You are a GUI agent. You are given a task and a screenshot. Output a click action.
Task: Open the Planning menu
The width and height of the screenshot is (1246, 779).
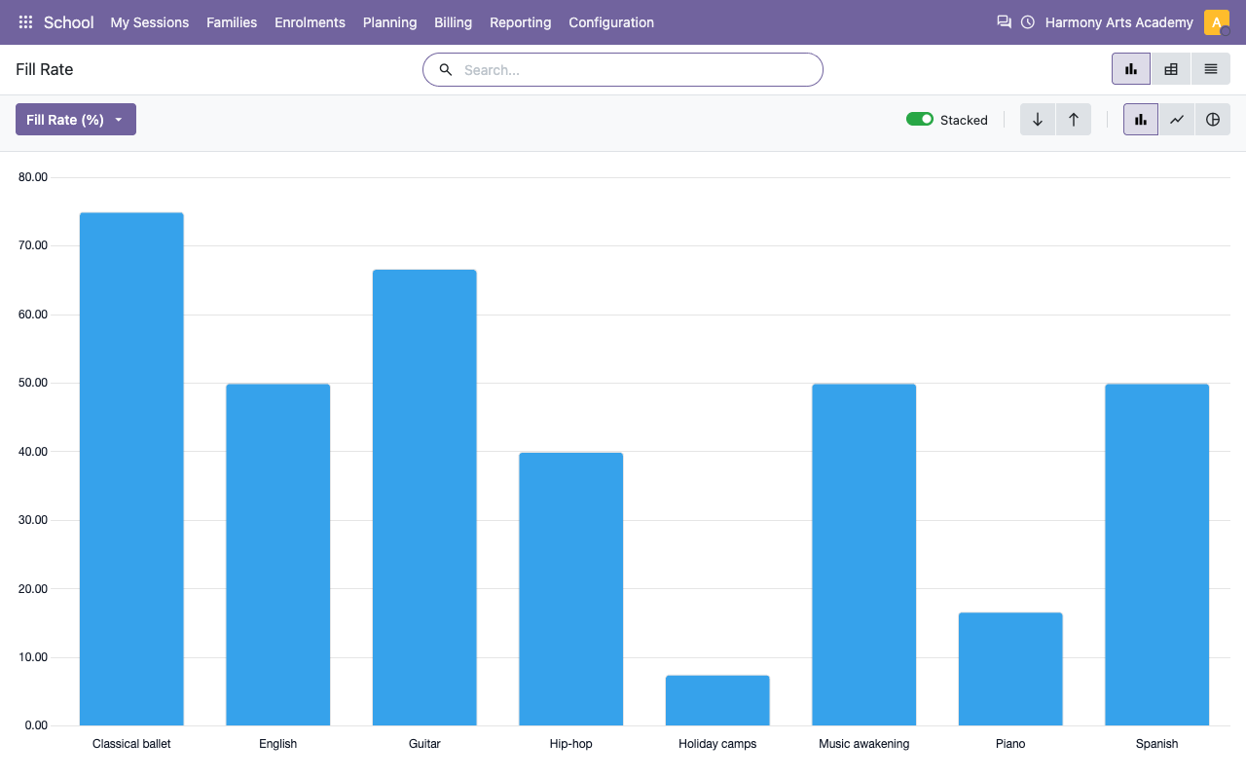pos(389,22)
